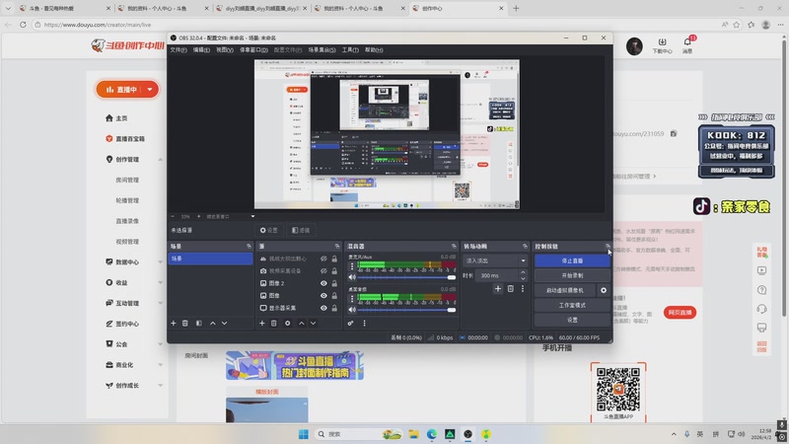The width and height of the screenshot is (789, 444).
Task: Open the mixer panel three-dot menu at bottom
Action: click(364, 324)
